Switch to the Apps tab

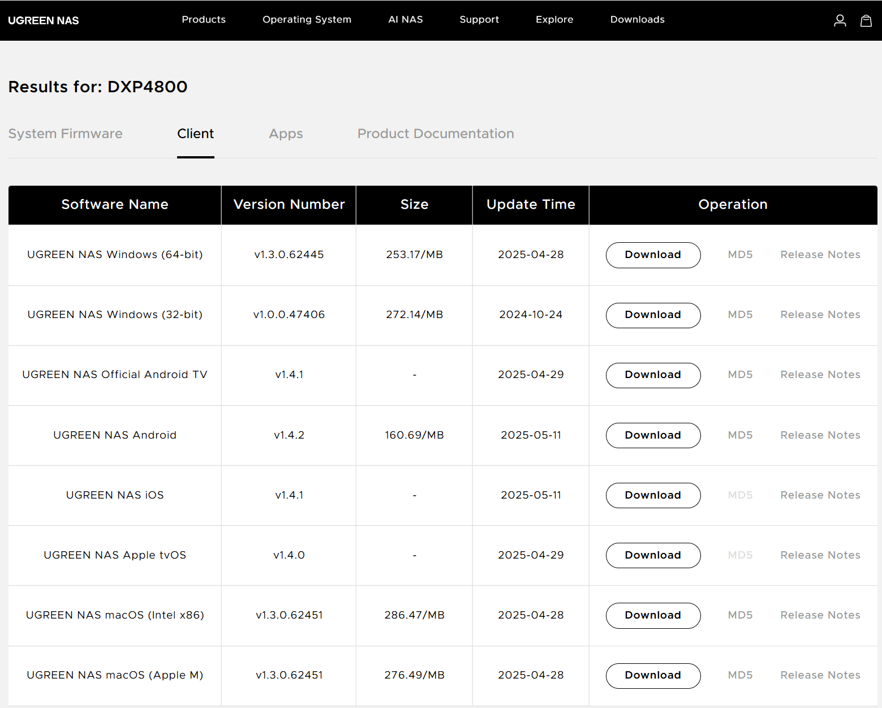286,134
